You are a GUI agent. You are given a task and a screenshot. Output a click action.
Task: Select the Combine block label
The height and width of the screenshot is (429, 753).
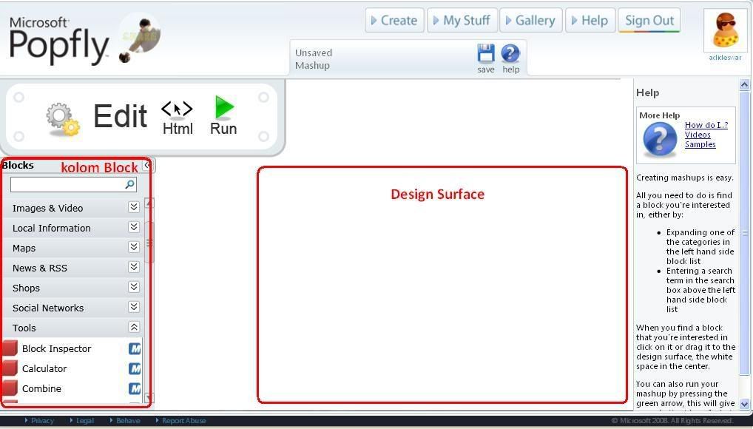tap(41, 388)
